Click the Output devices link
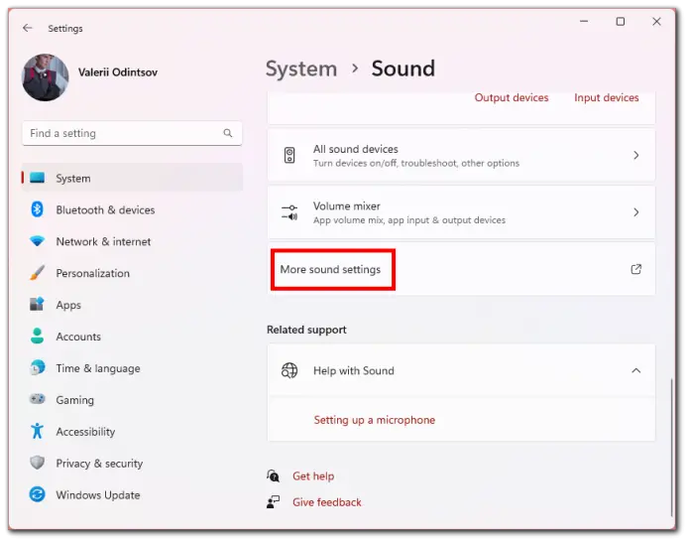The width and height of the screenshot is (690, 544). point(512,98)
